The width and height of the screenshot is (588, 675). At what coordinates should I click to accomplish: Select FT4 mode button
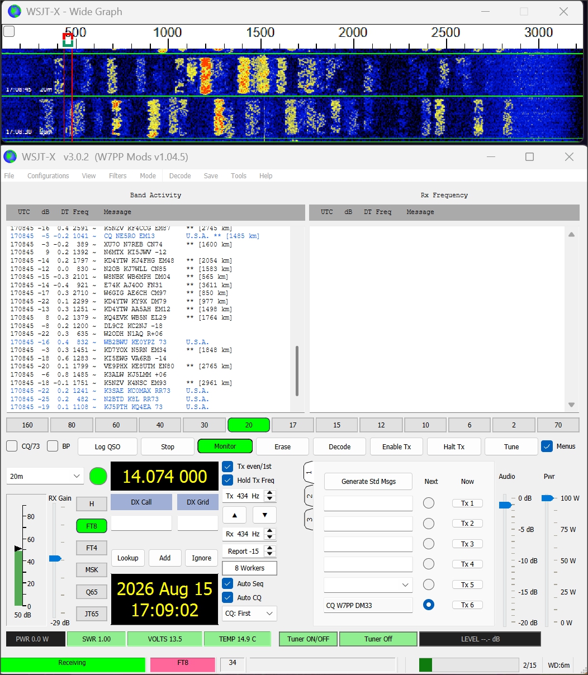click(x=92, y=548)
